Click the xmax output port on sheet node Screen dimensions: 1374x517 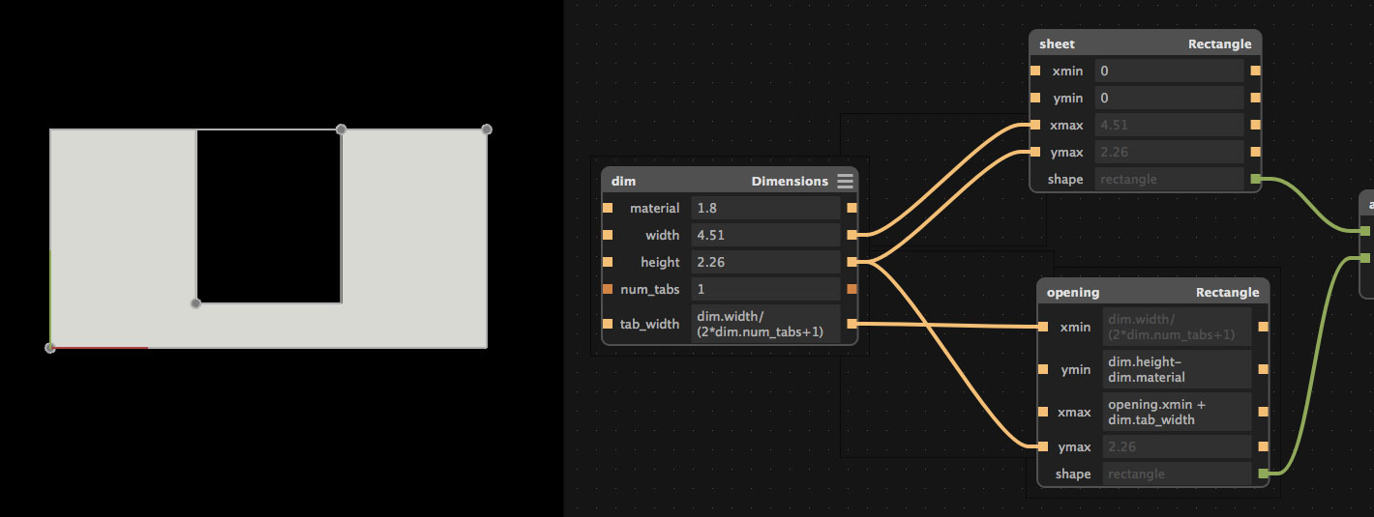[x=1256, y=125]
